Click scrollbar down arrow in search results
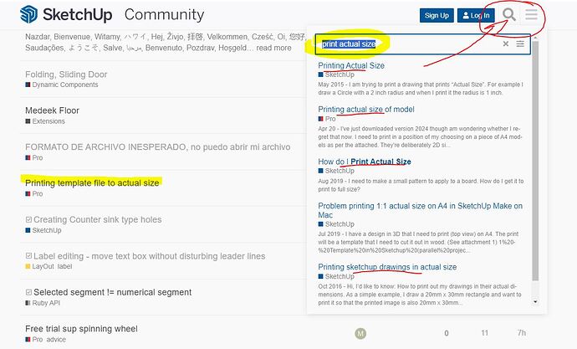Viewport: 577px width, 349px height. pyautogui.click(x=535, y=301)
